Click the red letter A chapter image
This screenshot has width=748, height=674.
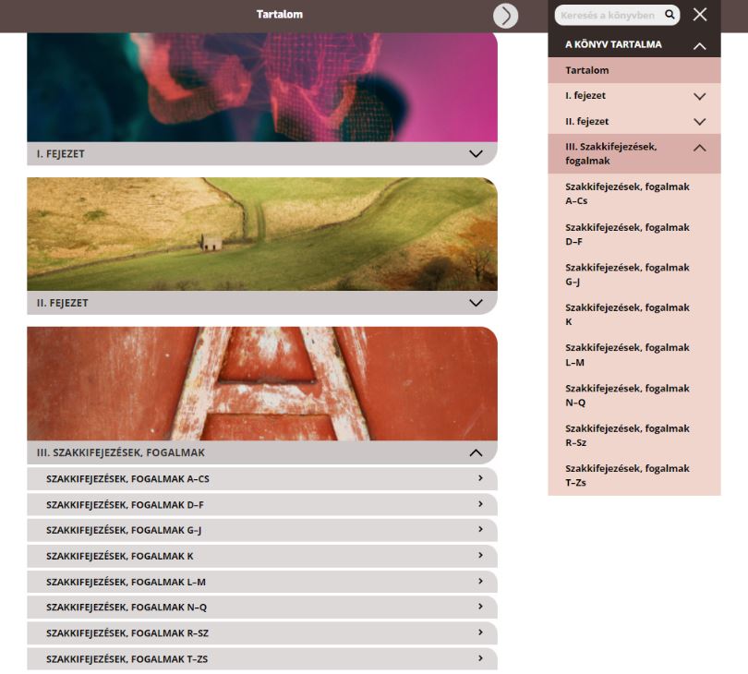tap(262, 383)
